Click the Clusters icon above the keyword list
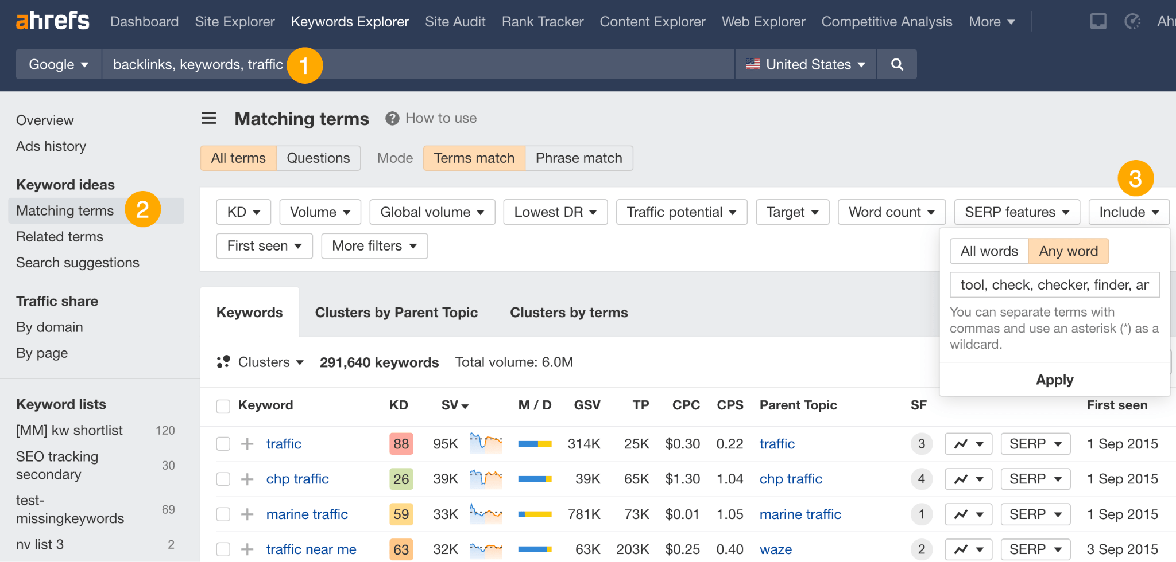 pyautogui.click(x=223, y=362)
